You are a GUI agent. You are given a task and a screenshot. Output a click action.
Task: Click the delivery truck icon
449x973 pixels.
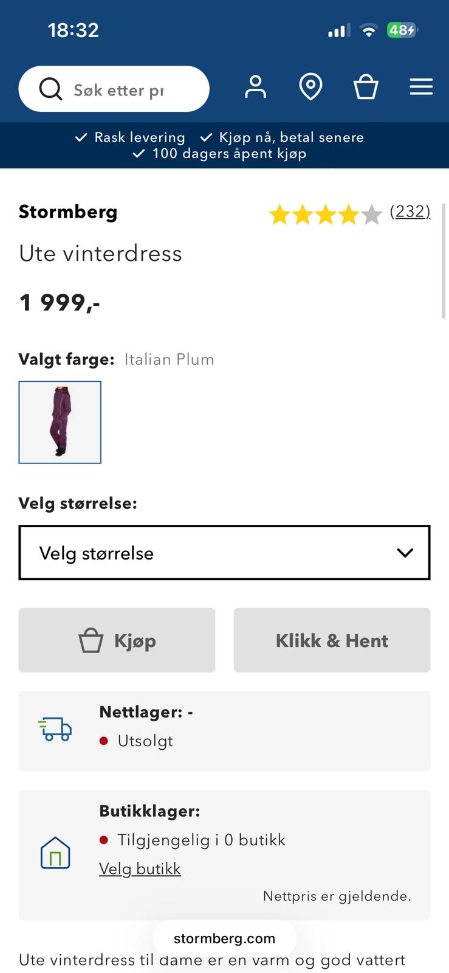point(56,729)
